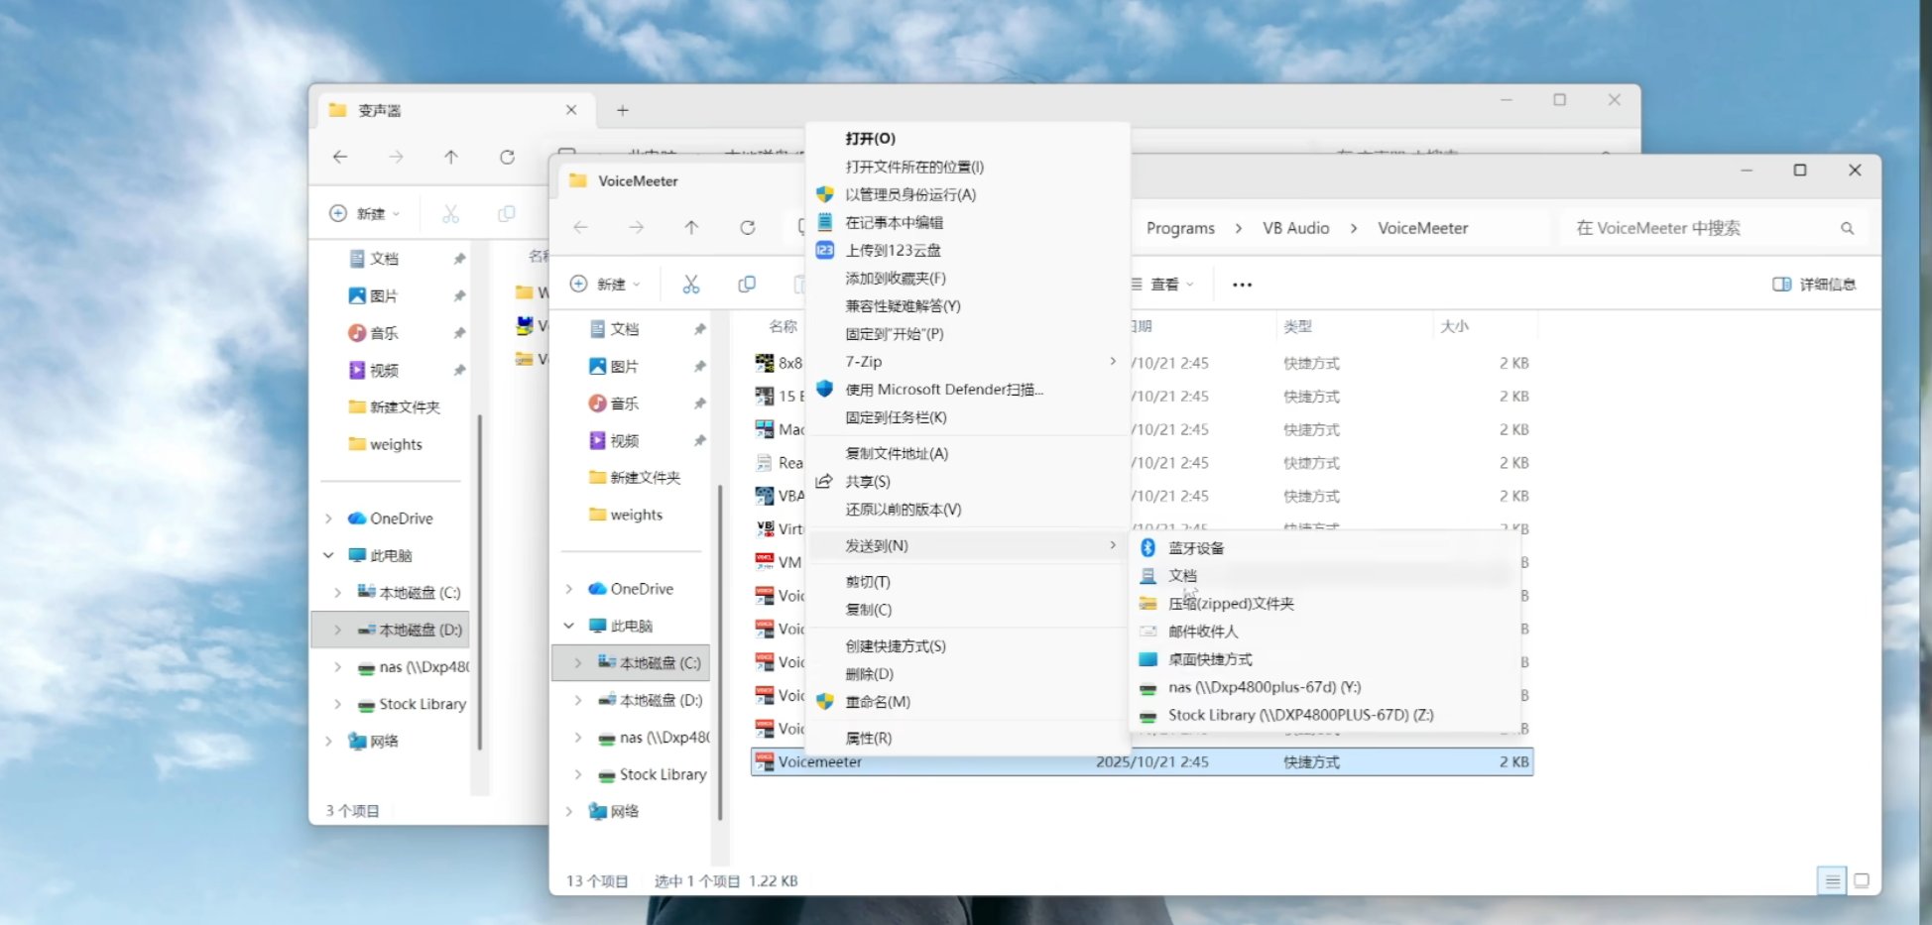1932x925 pixels.
Task: Click the Copy icon in VoiceMeeter toolbar
Action: (747, 285)
